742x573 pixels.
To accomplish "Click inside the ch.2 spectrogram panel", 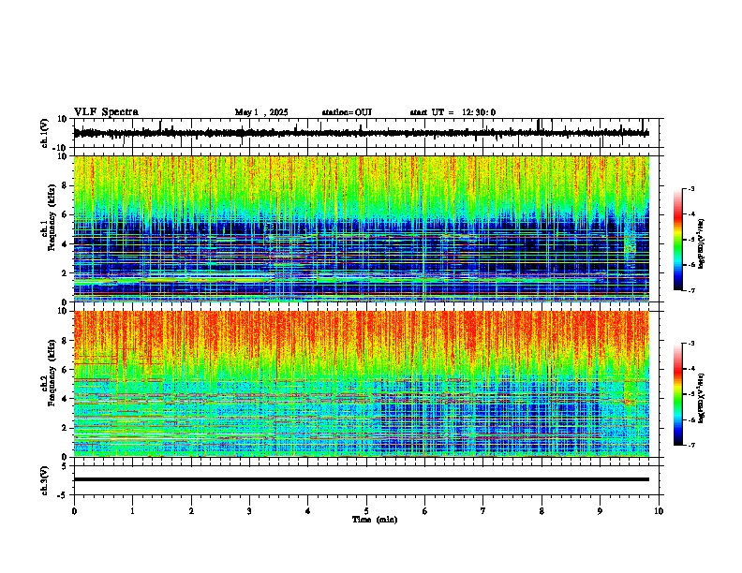I will 361,384.
